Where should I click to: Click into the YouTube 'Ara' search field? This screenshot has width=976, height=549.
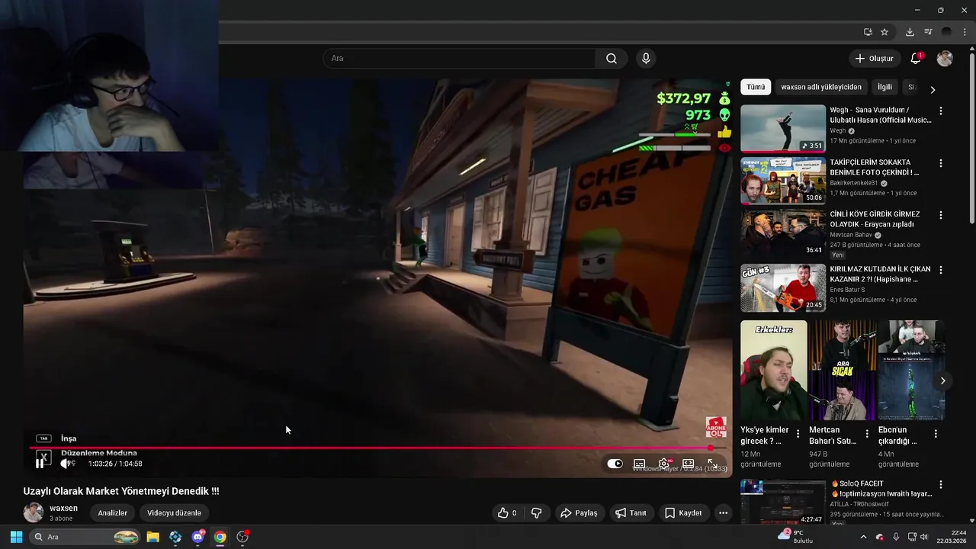point(459,59)
